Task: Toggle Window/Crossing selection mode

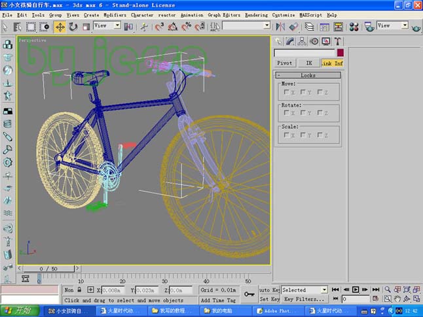Action: (44, 27)
